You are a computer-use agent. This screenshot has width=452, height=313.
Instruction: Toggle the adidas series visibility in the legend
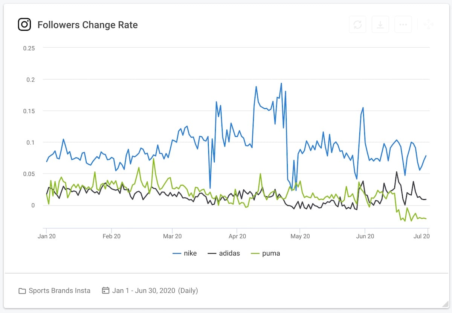click(230, 253)
